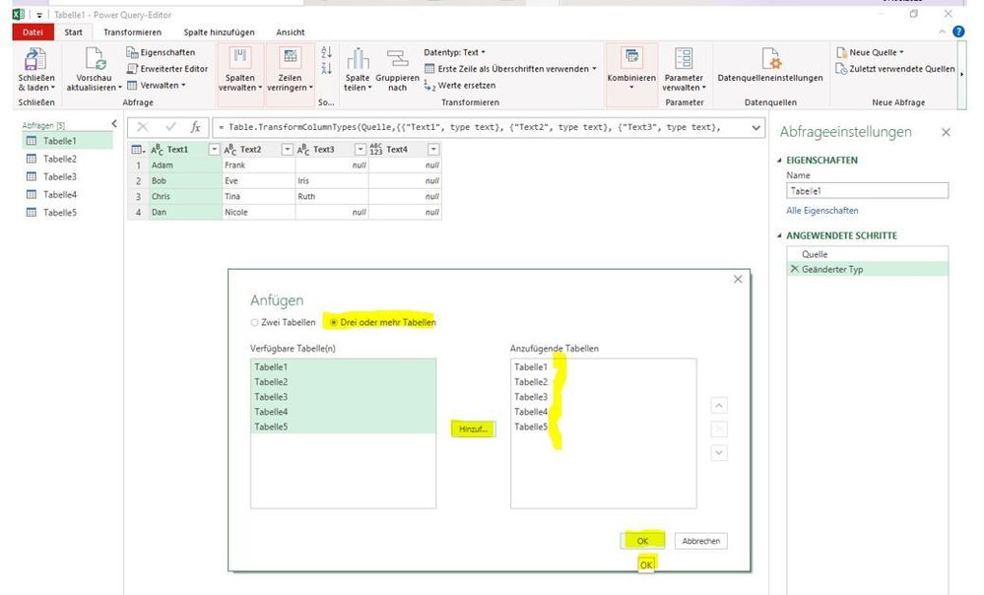Click the fx formula icon

pos(195,127)
